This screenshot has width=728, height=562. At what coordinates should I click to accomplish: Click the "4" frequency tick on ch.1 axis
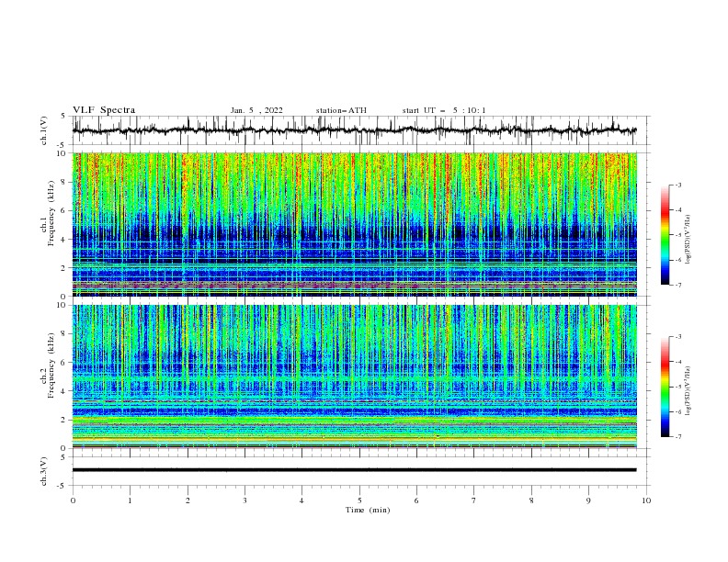[63, 240]
